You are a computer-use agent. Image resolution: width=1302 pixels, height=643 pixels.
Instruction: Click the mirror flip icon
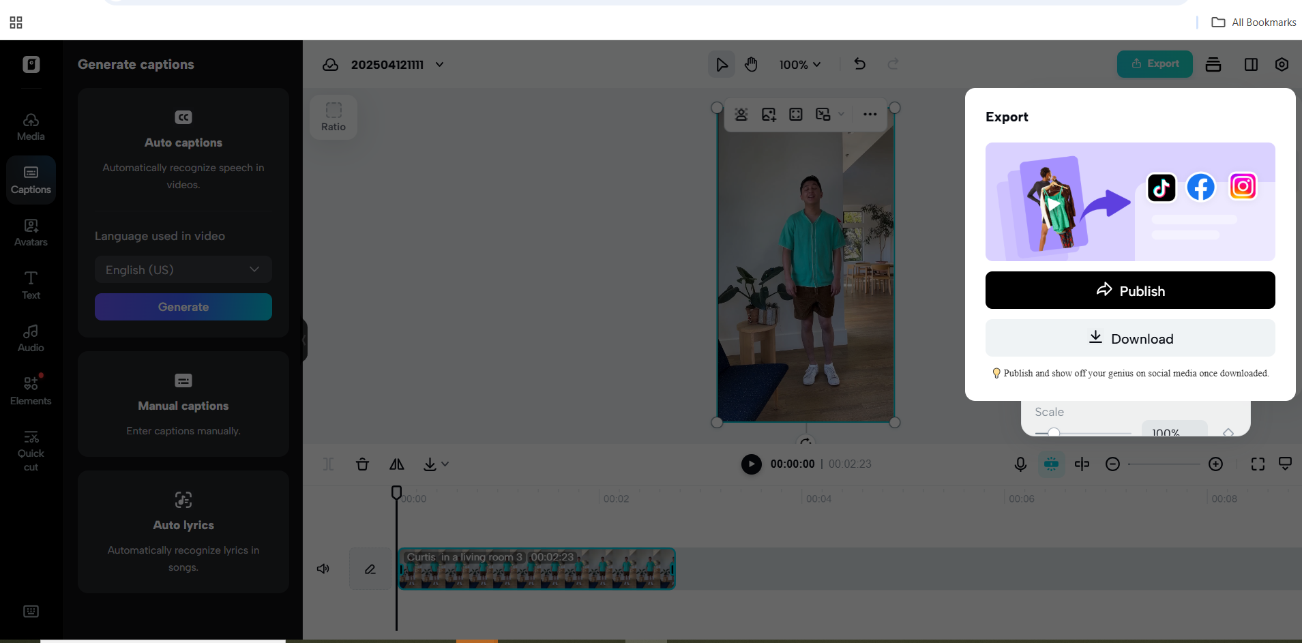[397, 464]
